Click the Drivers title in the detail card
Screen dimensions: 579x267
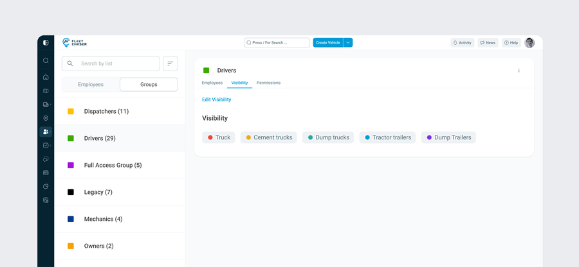[226, 71]
